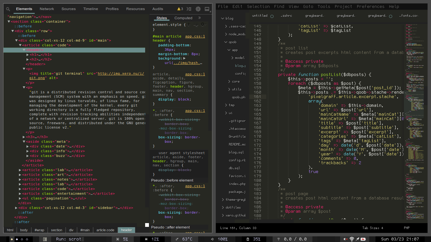The image size is (431, 242).
Task: Expand background property triangle in Styles
Action: [x=184, y=59]
